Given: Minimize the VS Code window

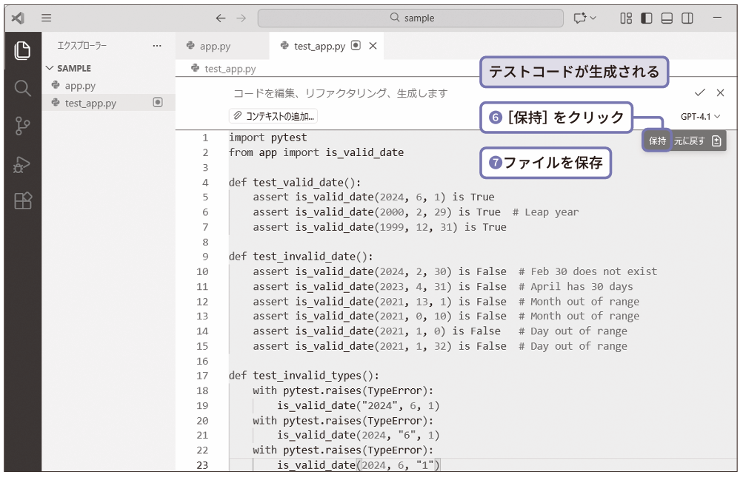Looking at the screenshot, I should 717,18.
